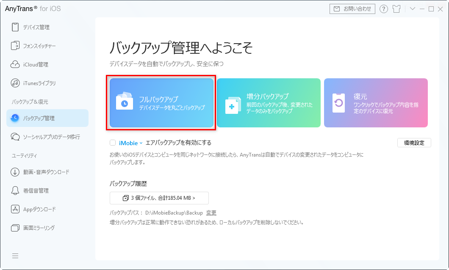449x270 pixels.
Task: Expand the iMobie dropdown arrow
Action: point(141,143)
